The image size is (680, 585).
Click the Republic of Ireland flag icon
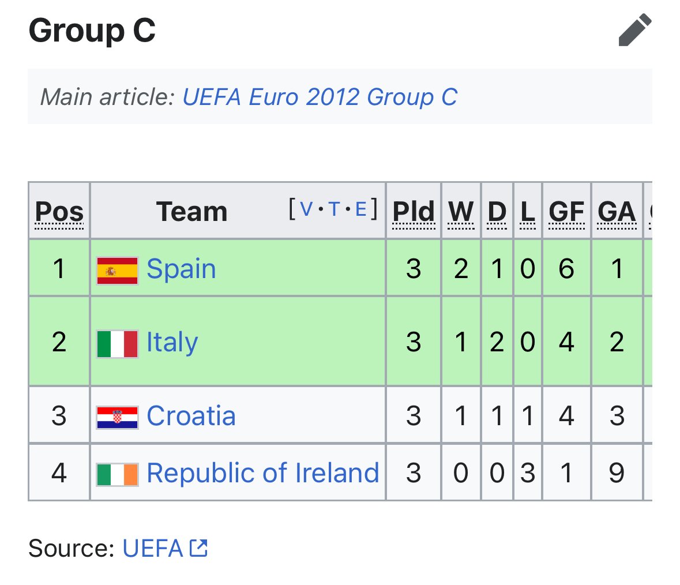coord(118,474)
